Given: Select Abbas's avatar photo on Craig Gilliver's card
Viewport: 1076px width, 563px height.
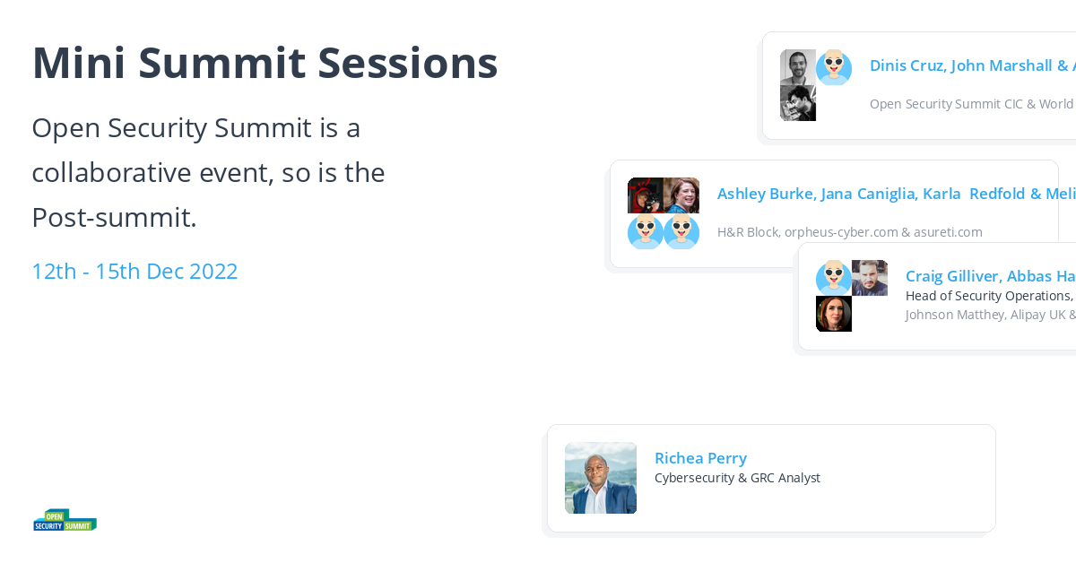Looking at the screenshot, I should coord(871,277).
